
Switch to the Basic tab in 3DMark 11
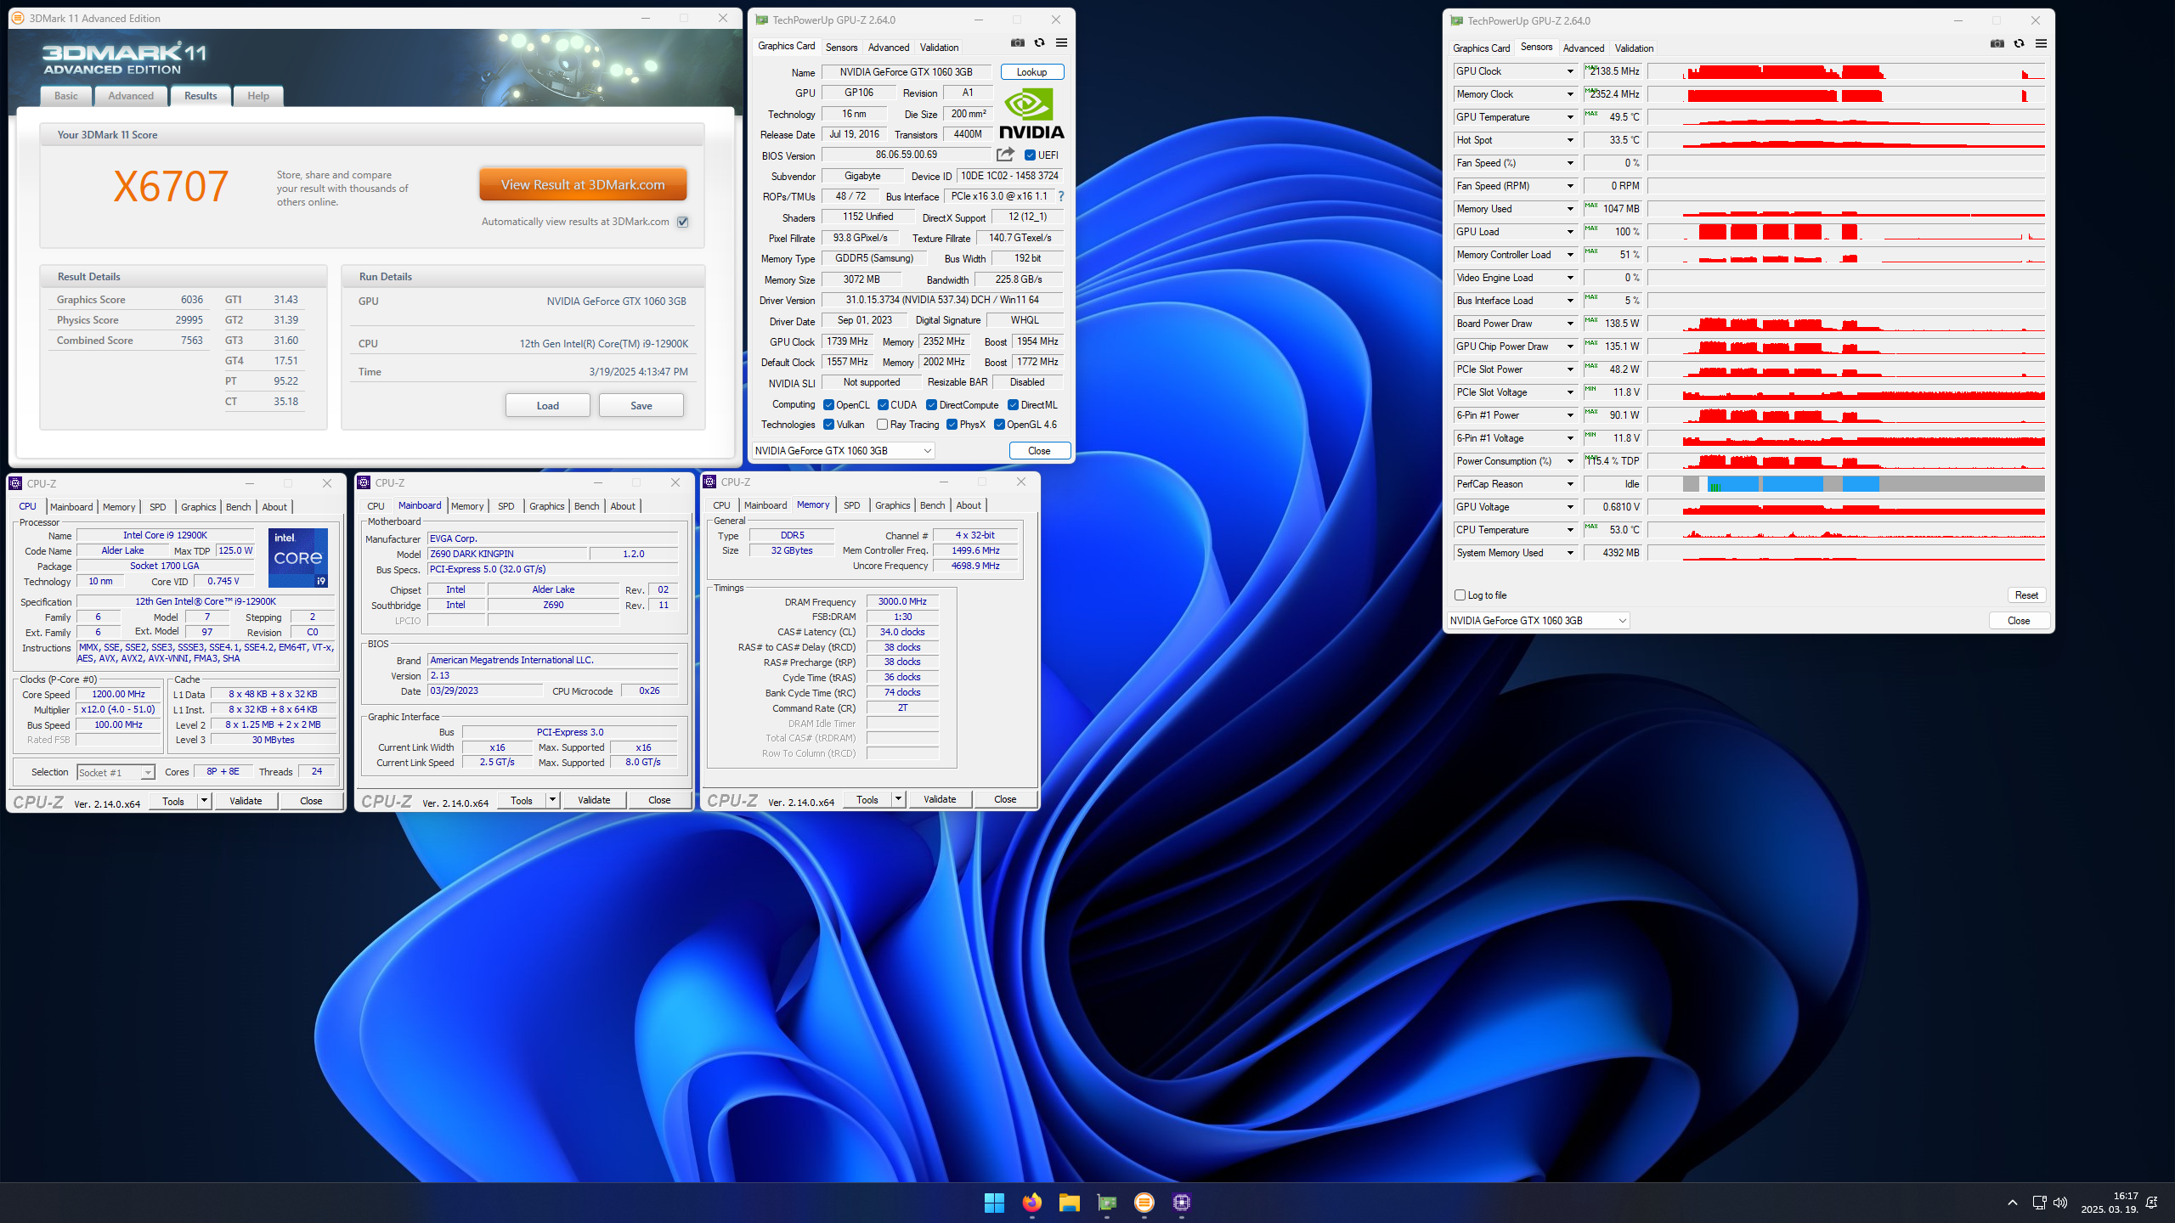pos(65,96)
